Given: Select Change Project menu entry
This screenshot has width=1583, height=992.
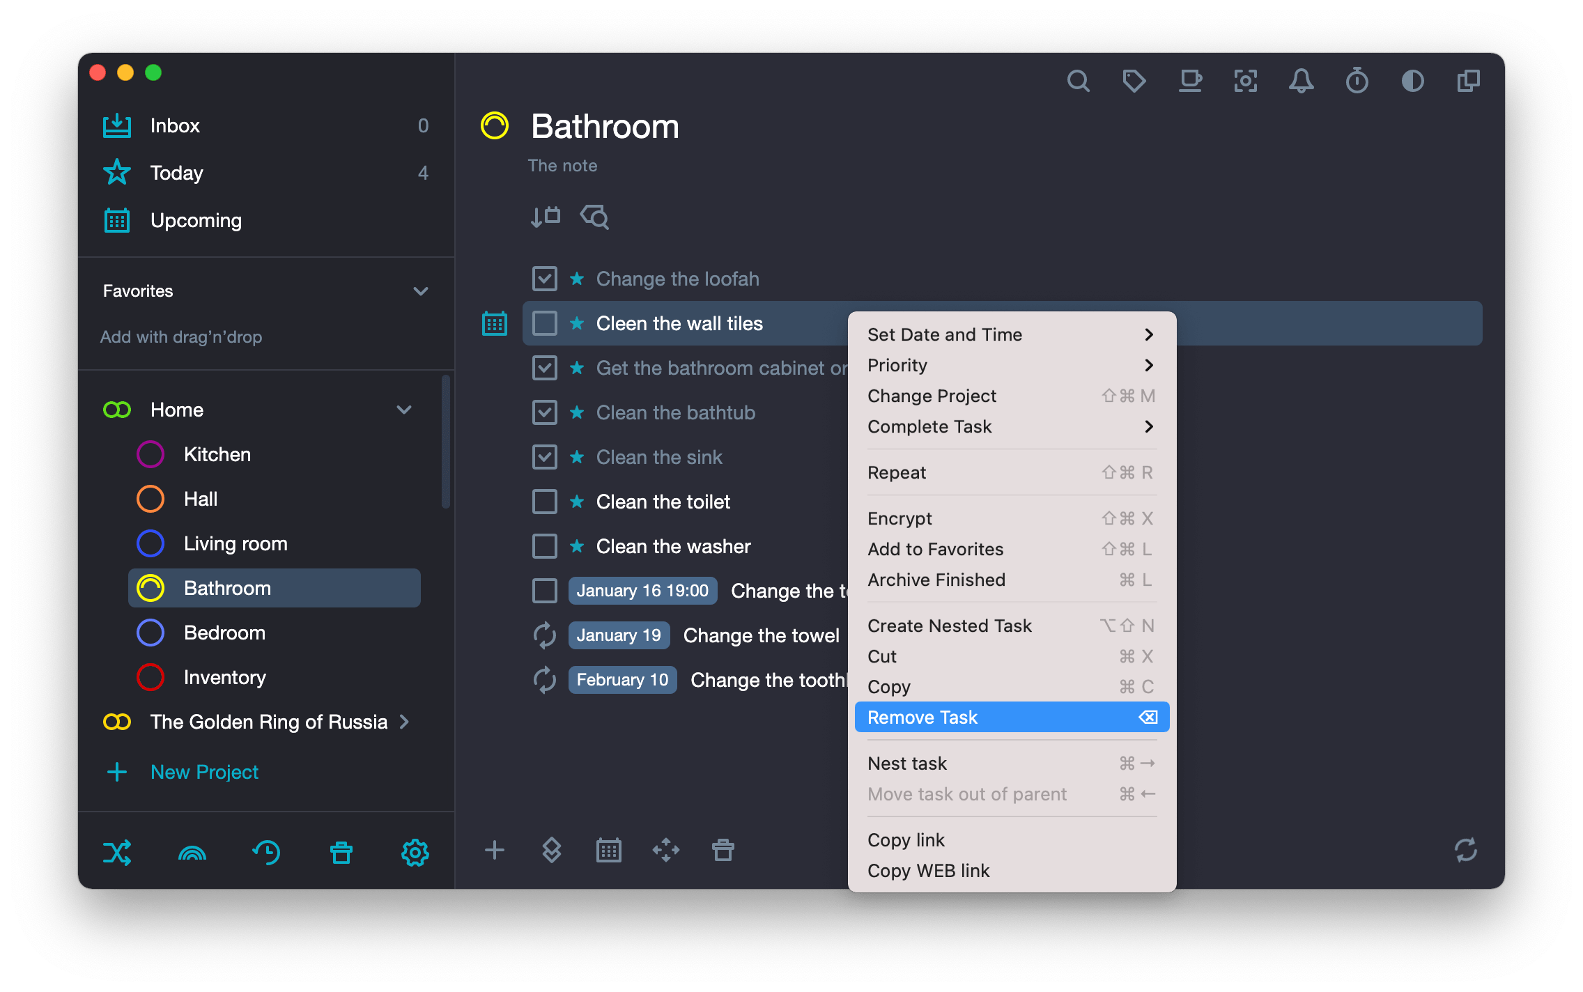Looking at the screenshot, I should (1012, 396).
